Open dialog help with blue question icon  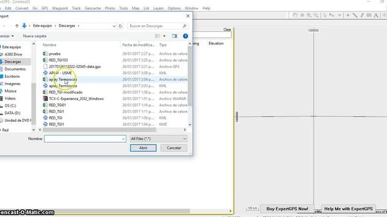pyautogui.click(x=186, y=36)
